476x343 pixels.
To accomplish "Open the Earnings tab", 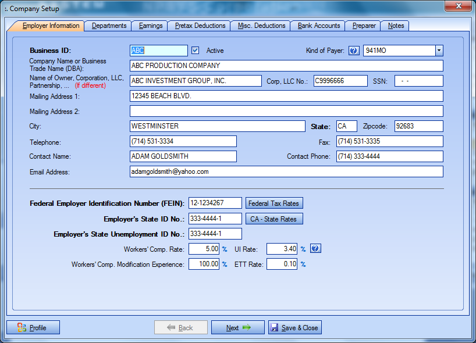I will pyautogui.click(x=150, y=26).
